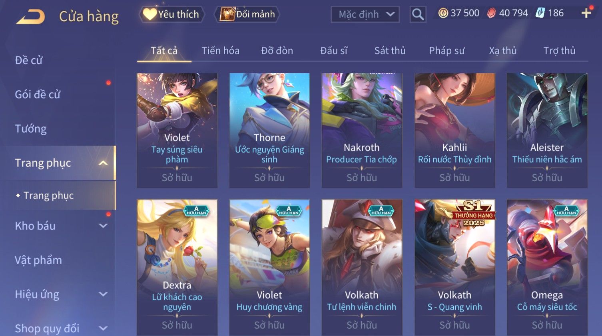Select Volkath S - Quang vinh skin

point(454,267)
